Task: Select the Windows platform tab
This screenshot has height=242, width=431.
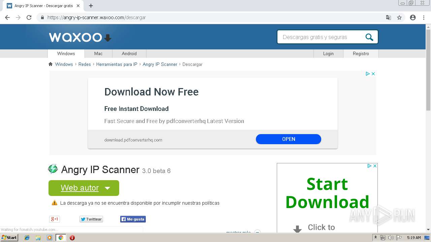Action: (66, 53)
